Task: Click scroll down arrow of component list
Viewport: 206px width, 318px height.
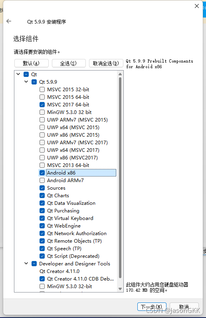Action: point(120,289)
